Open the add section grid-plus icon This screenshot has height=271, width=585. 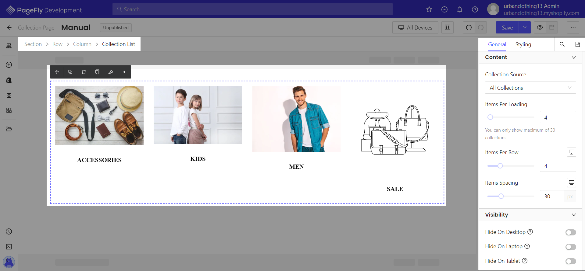pos(9,110)
